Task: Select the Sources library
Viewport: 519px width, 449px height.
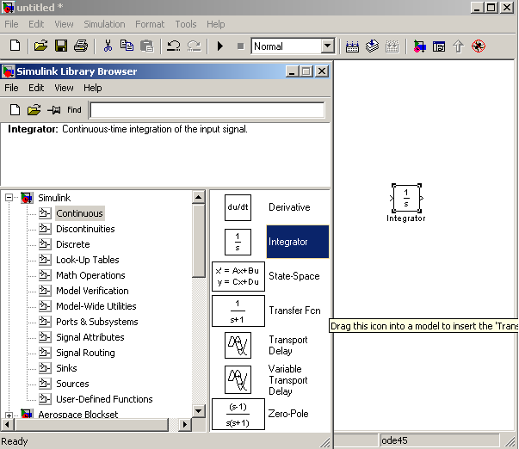Action: point(72,384)
